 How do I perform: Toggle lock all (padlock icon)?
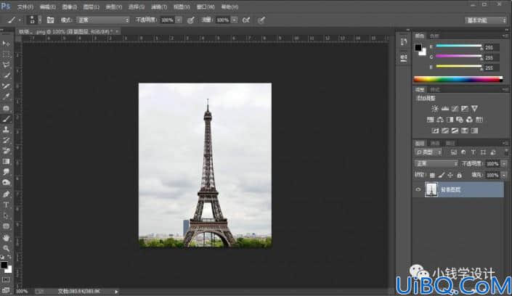(x=459, y=176)
